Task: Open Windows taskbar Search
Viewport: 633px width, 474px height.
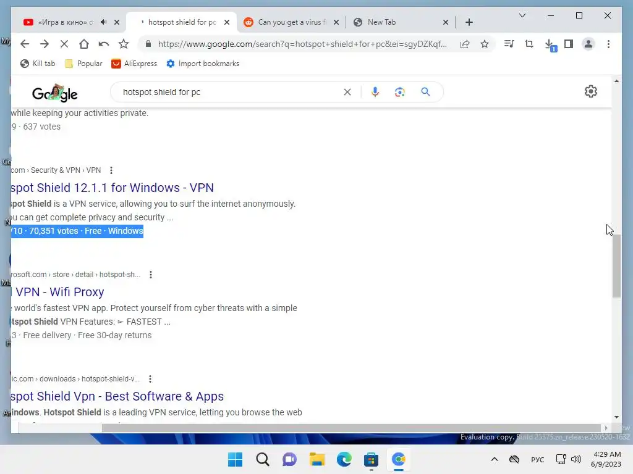Action: point(262,459)
